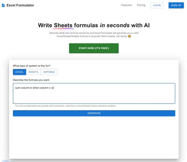Click the 'Describe the formula you want' label
The width and height of the screenshot is (187, 162).
[31, 80]
